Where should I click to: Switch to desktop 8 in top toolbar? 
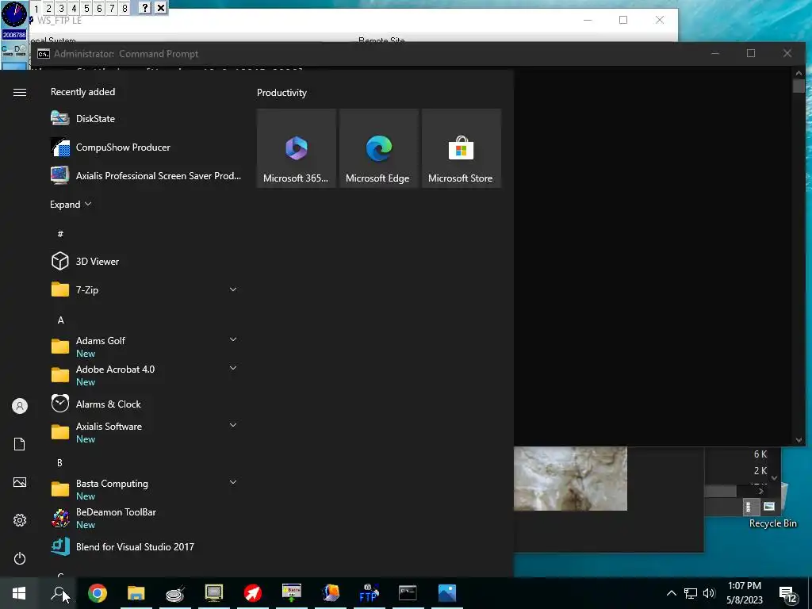click(124, 8)
